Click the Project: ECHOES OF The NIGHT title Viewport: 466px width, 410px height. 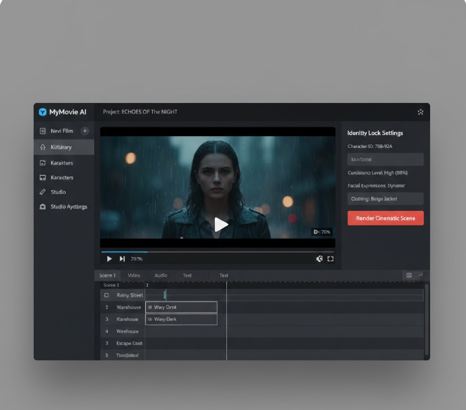140,112
